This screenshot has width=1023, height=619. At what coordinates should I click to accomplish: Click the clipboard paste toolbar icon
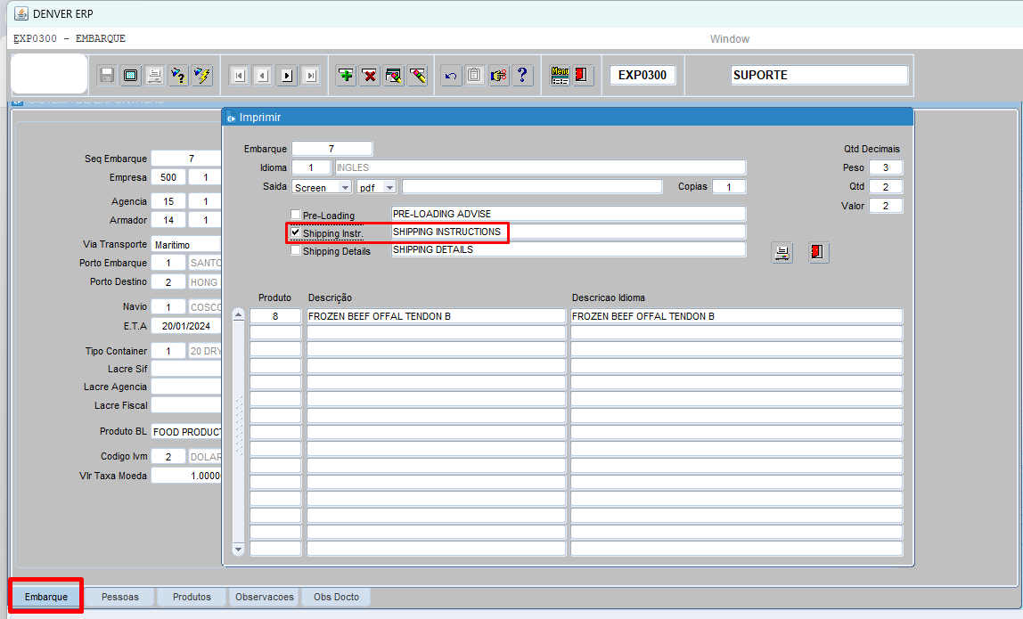(x=474, y=76)
